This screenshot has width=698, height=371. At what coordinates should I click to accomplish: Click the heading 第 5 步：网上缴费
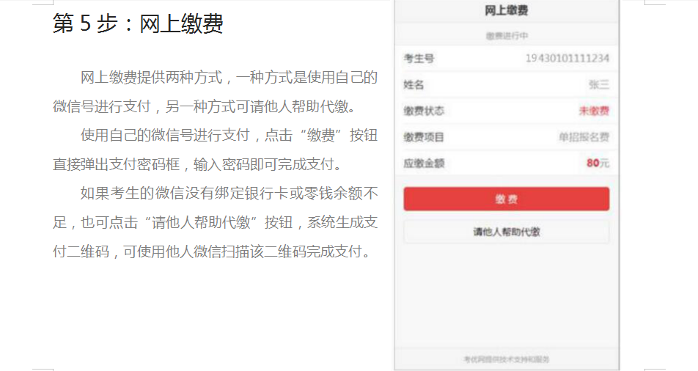point(138,24)
